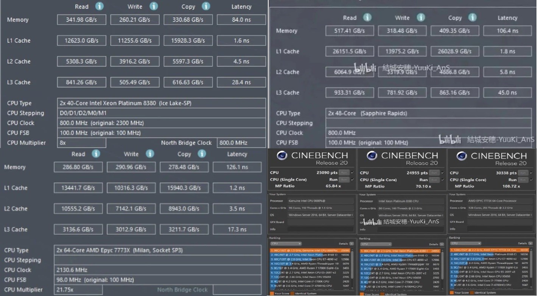
Task: Click Single Core Run button in 24955 pts Cinebench
Action: pos(434,180)
